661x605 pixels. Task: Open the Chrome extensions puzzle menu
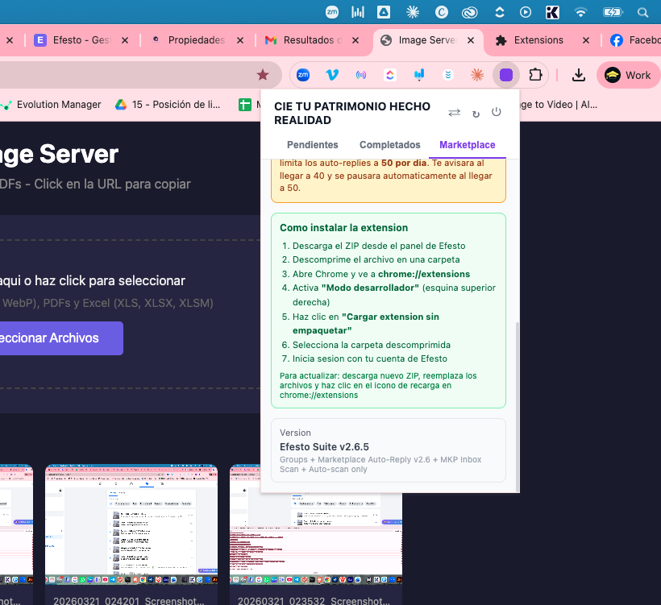535,75
